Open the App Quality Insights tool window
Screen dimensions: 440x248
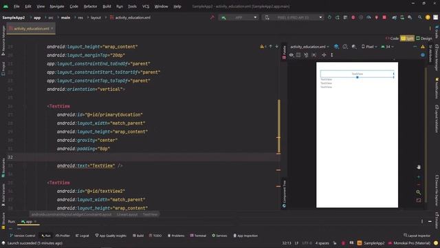tap(111, 236)
